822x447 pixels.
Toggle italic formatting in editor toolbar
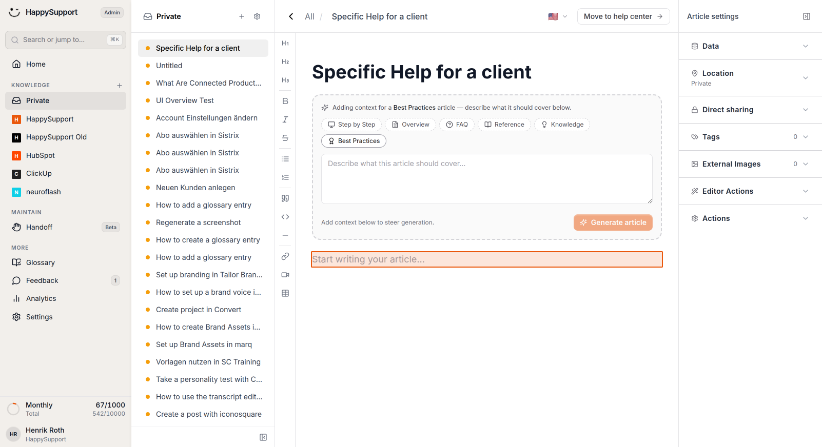[x=285, y=119]
